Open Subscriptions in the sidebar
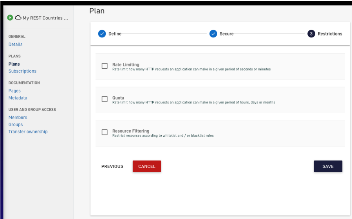 pos(22,71)
